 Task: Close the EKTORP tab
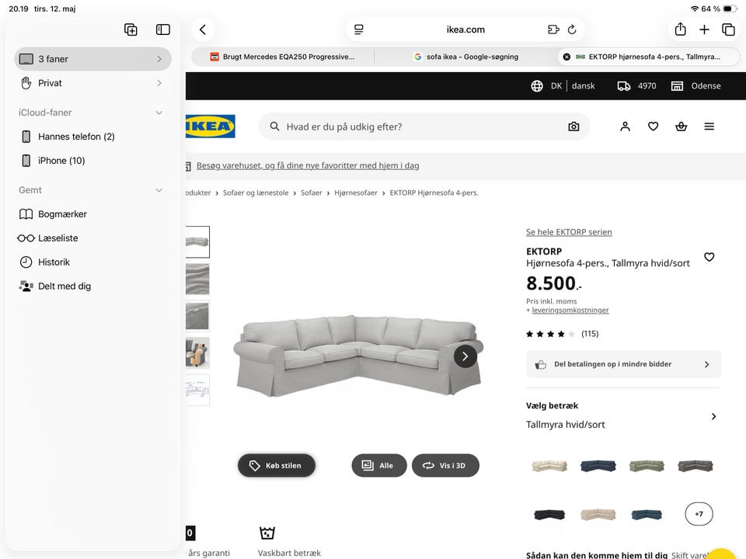coord(566,57)
